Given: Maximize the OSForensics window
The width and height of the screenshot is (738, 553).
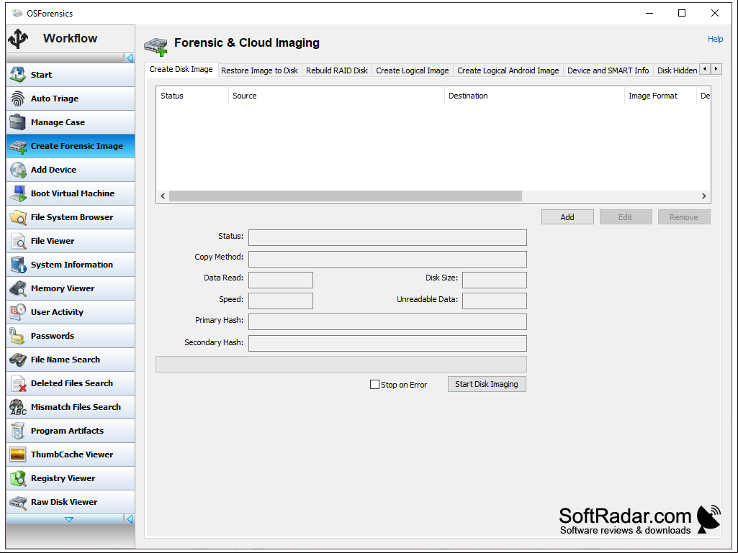Looking at the screenshot, I should click(682, 13).
